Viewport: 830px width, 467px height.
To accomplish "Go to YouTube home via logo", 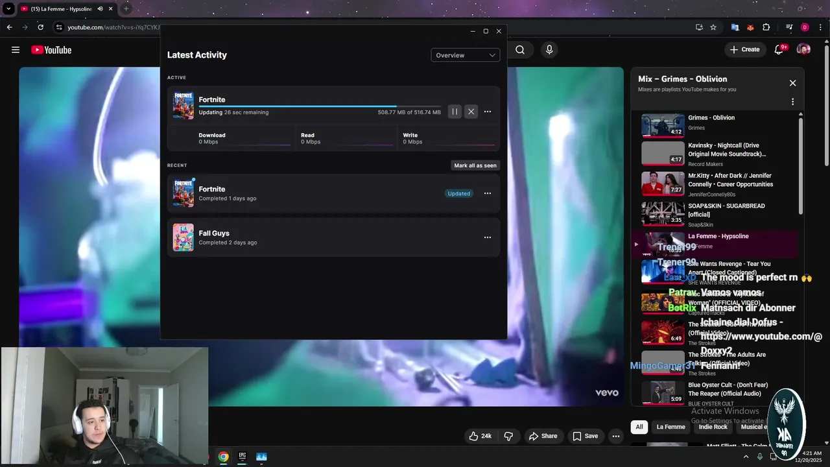I will [x=51, y=50].
